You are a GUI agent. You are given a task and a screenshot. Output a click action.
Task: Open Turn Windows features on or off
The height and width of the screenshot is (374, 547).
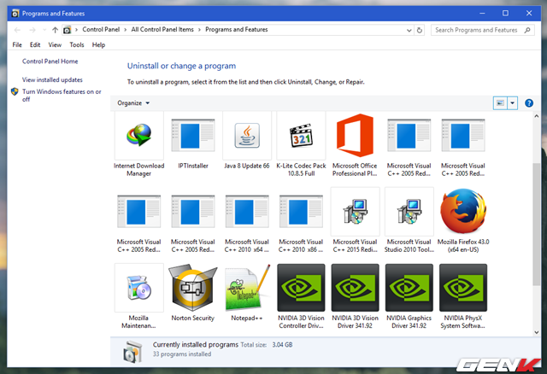(62, 95)
